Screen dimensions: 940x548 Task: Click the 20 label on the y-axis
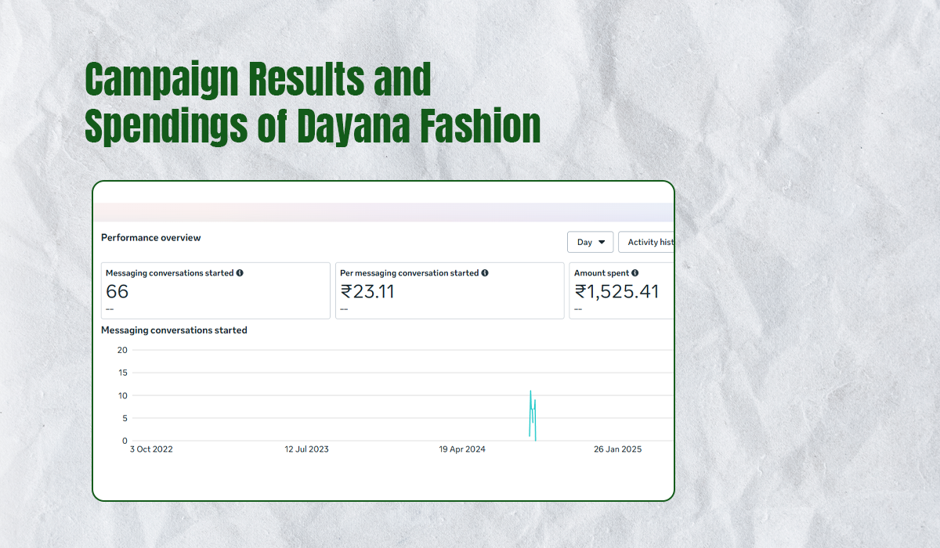(x=122, y=350)
